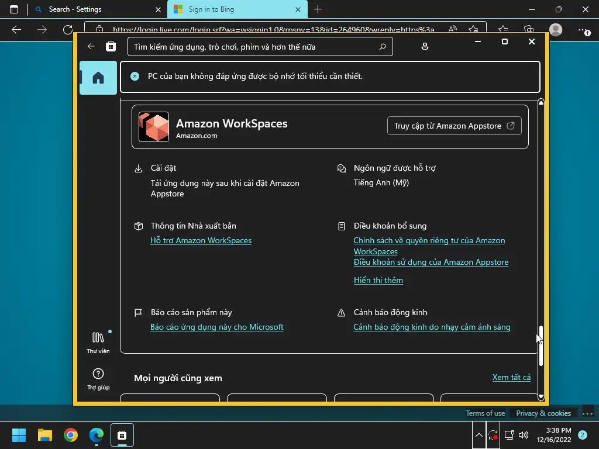
Task: Switch to Search - Settings tab in Edge
Action: coord(98,9)
